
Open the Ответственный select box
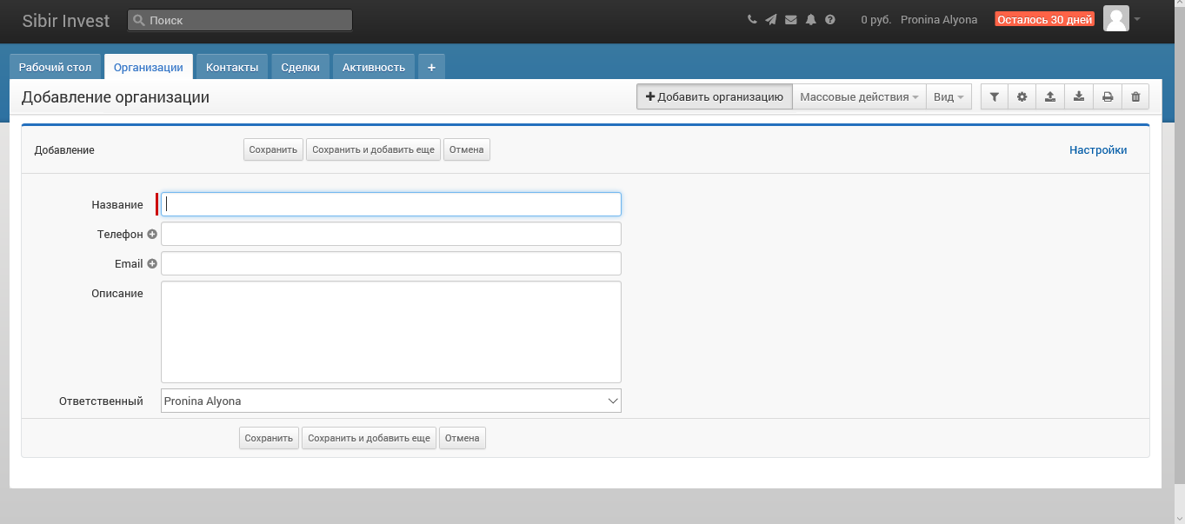pos(391,401)
